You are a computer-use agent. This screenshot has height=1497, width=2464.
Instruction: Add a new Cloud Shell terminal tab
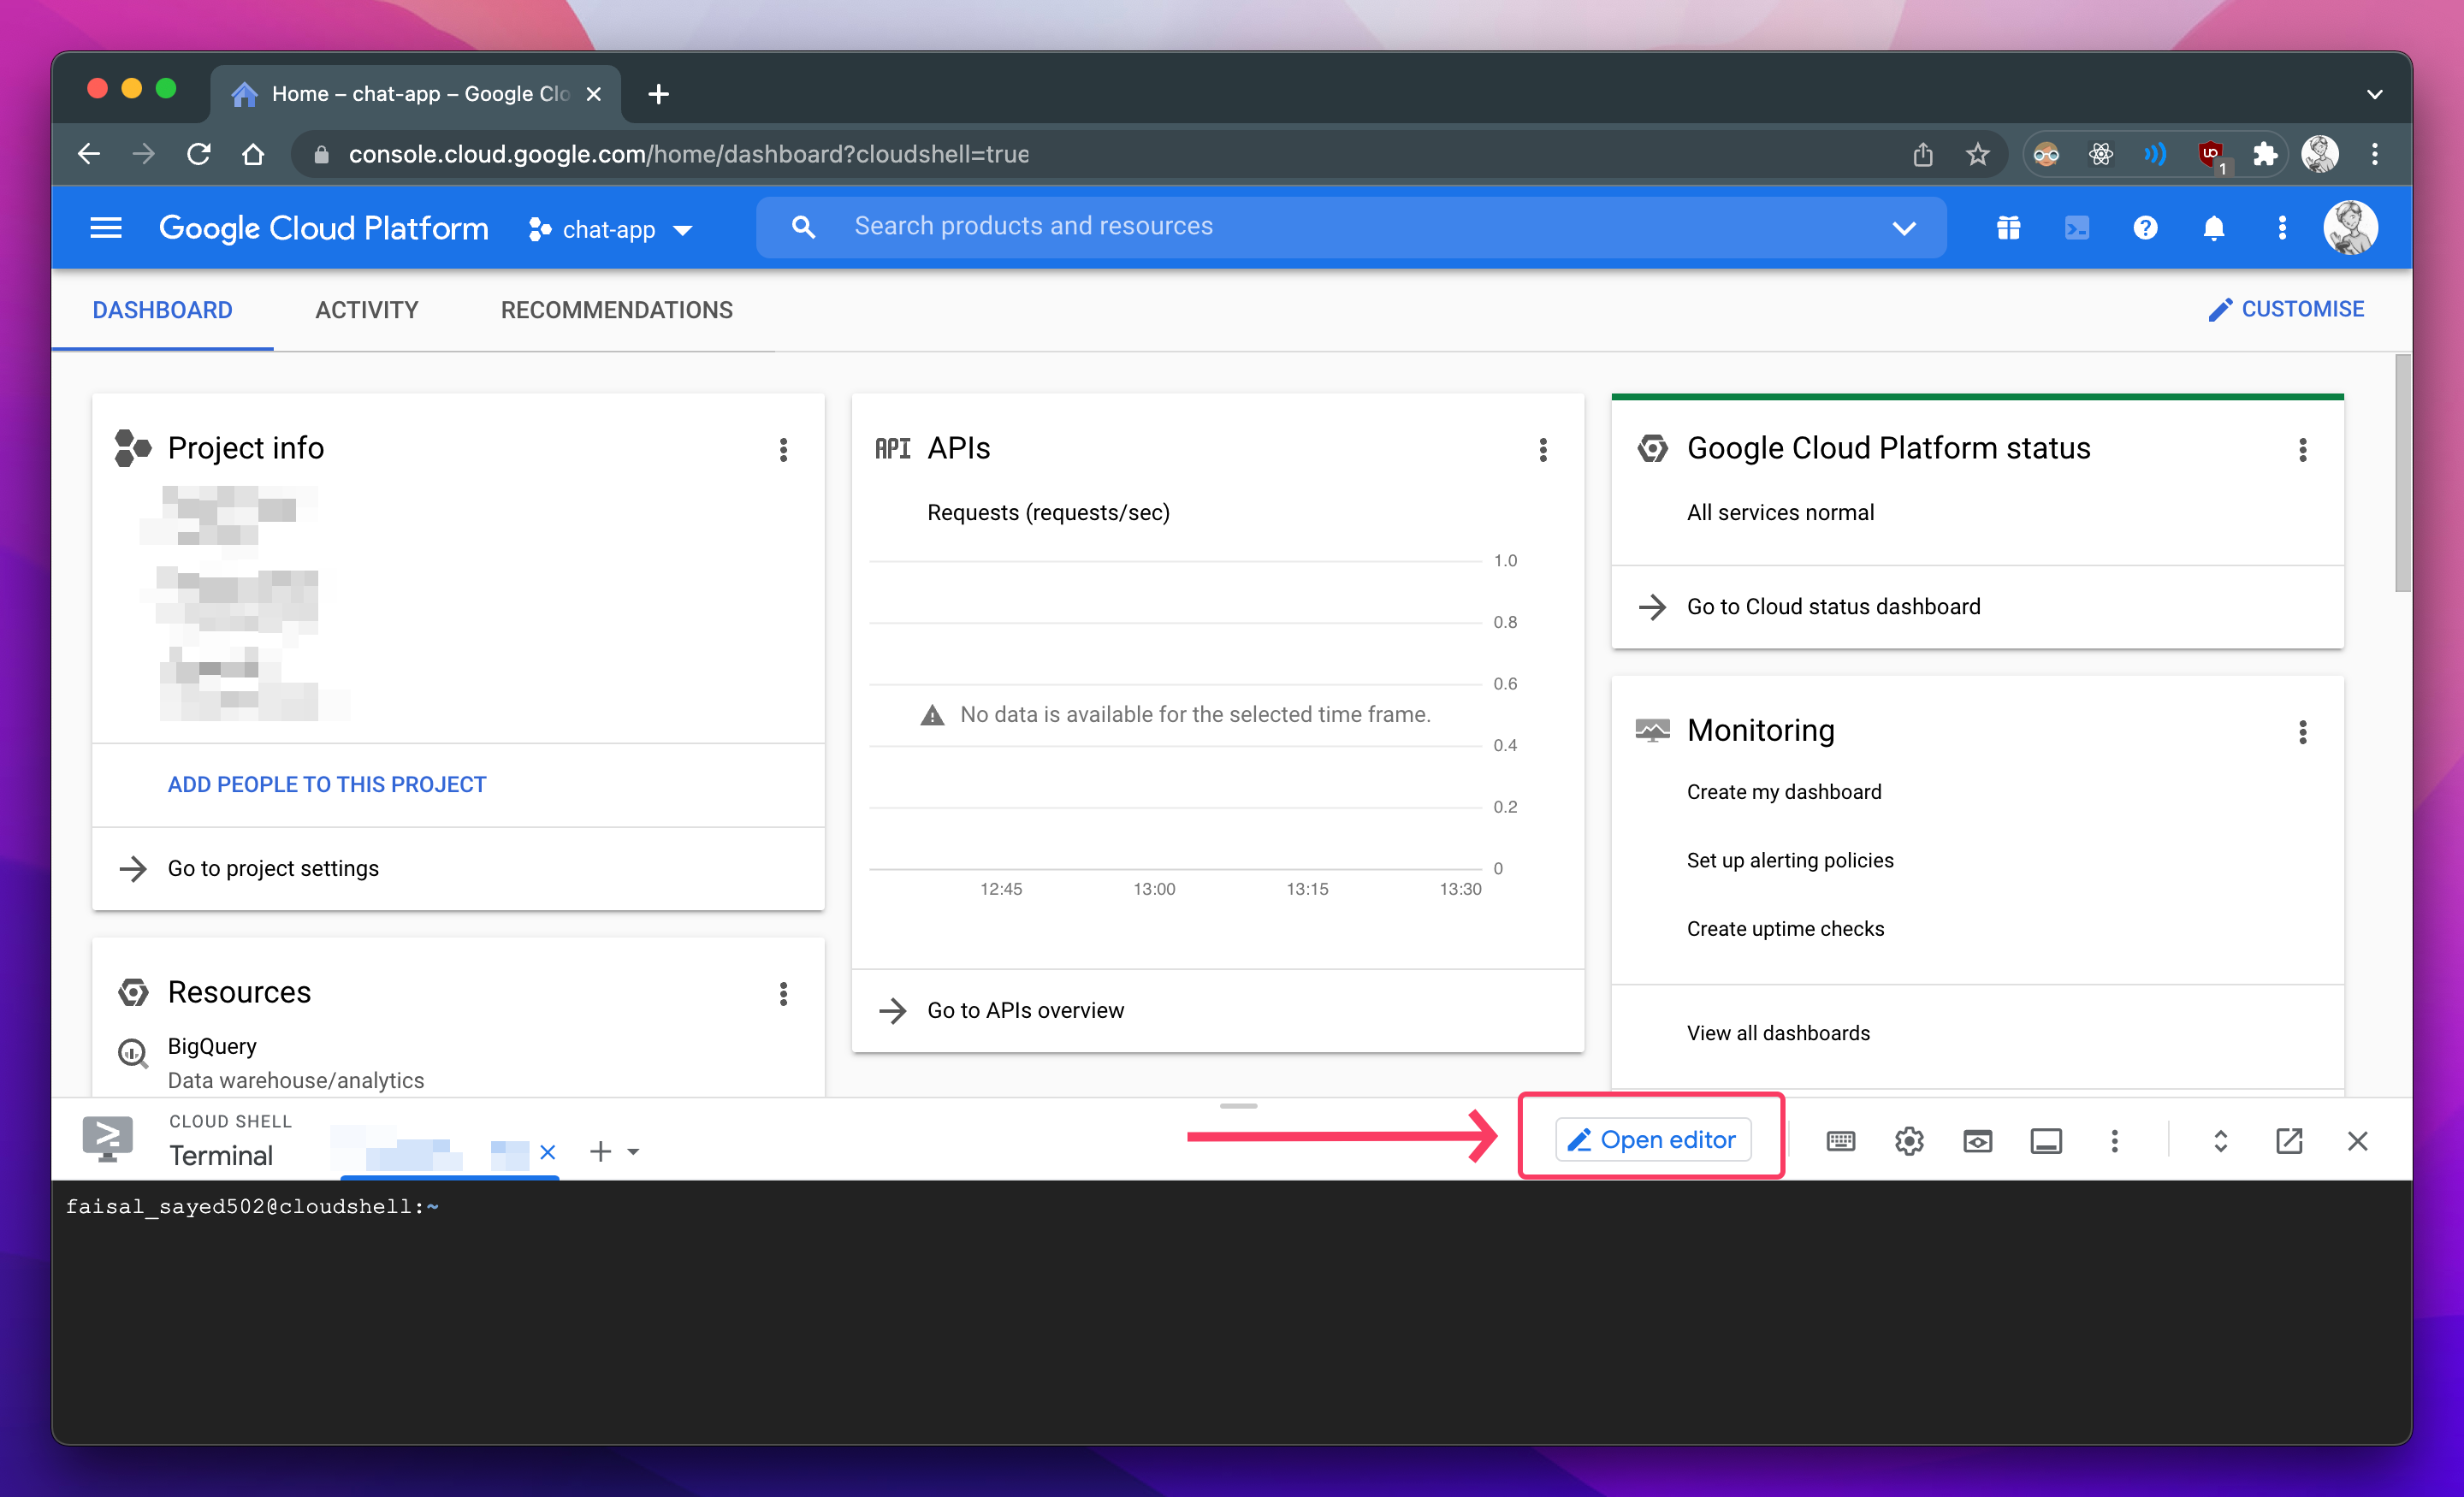pyautogui.click(x=600, y=1152)
